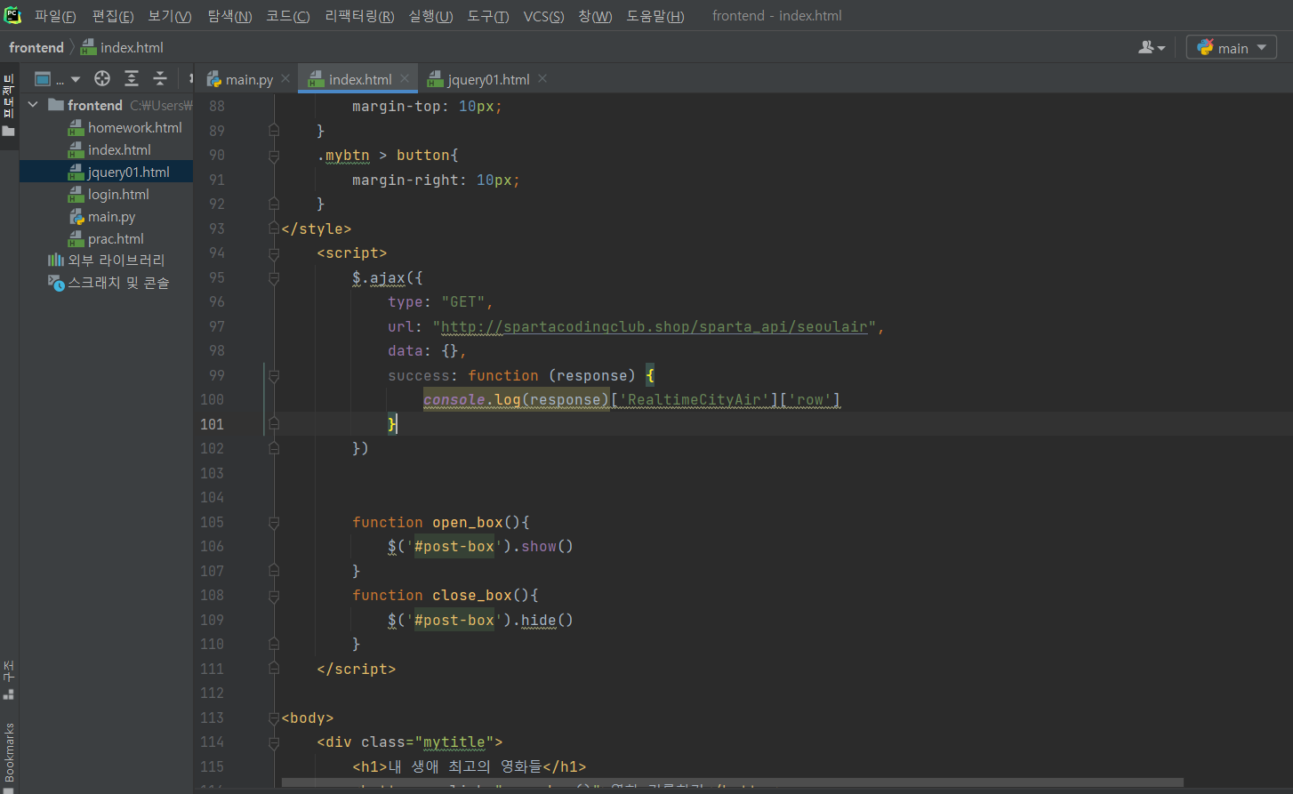
Task: Click the console.log text on line 100
Action: pyautogui.click(x=471, y=399)
